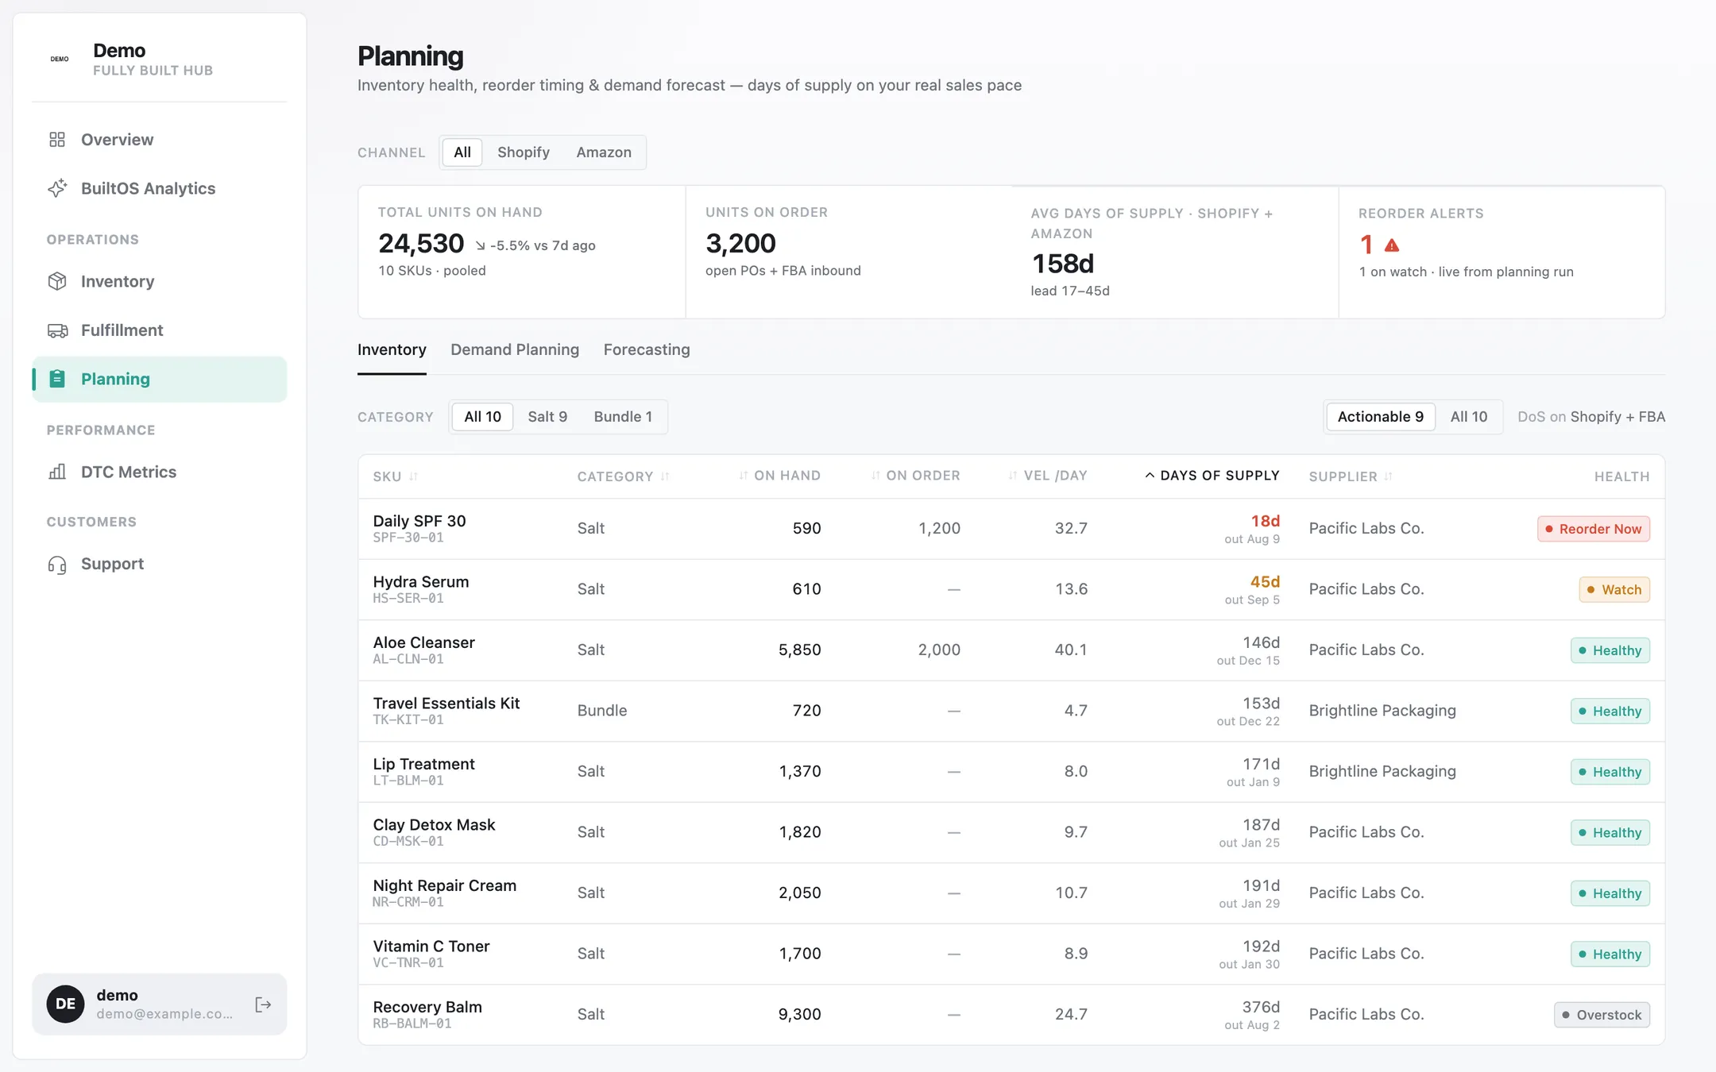Click the downward trend arrow near -5.5%

click(x=481, y=246)
